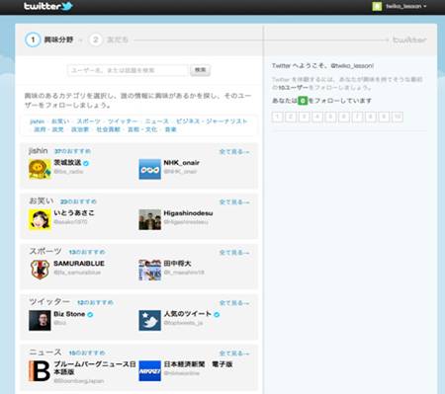Viewport: 445px width, 394px height.
Task: Open Higashinodesu profile name
Action: pyautogui.click(x=188, y=213)
